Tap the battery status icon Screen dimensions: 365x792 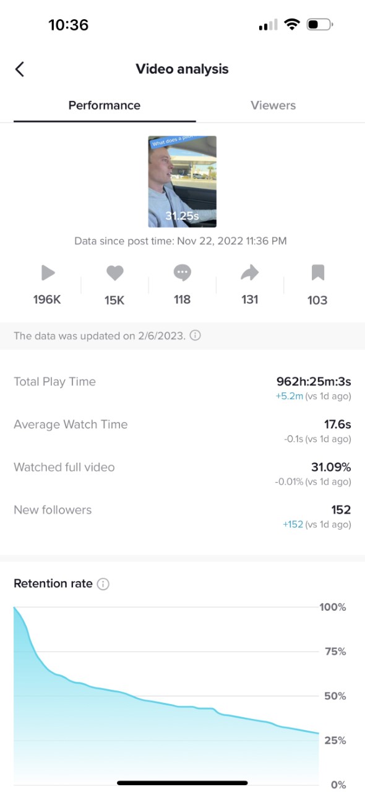(x=319, y=25)
